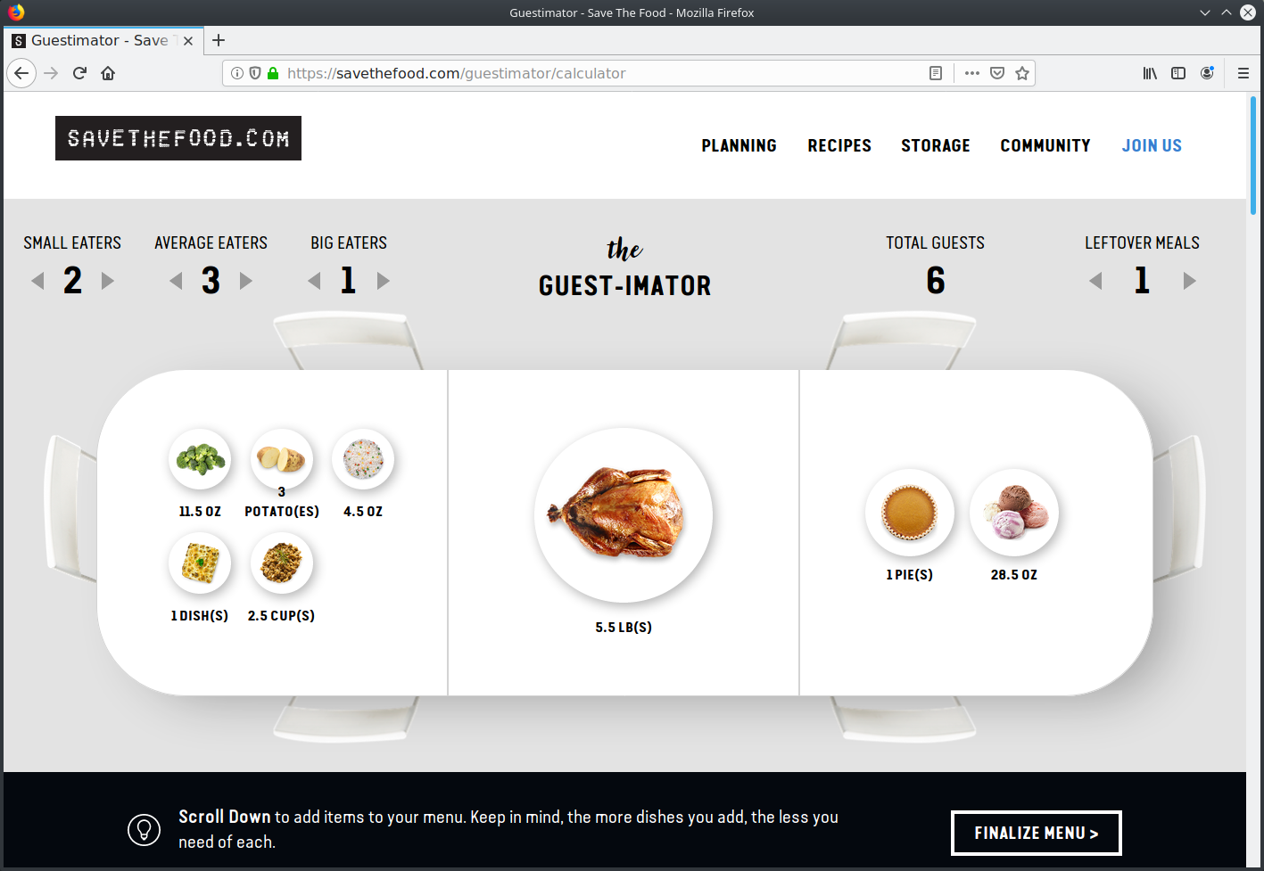Select the ice cream dessert icon
Image resolution: width=1264 pixels, height=871 pixels.
click(1014, 514)
